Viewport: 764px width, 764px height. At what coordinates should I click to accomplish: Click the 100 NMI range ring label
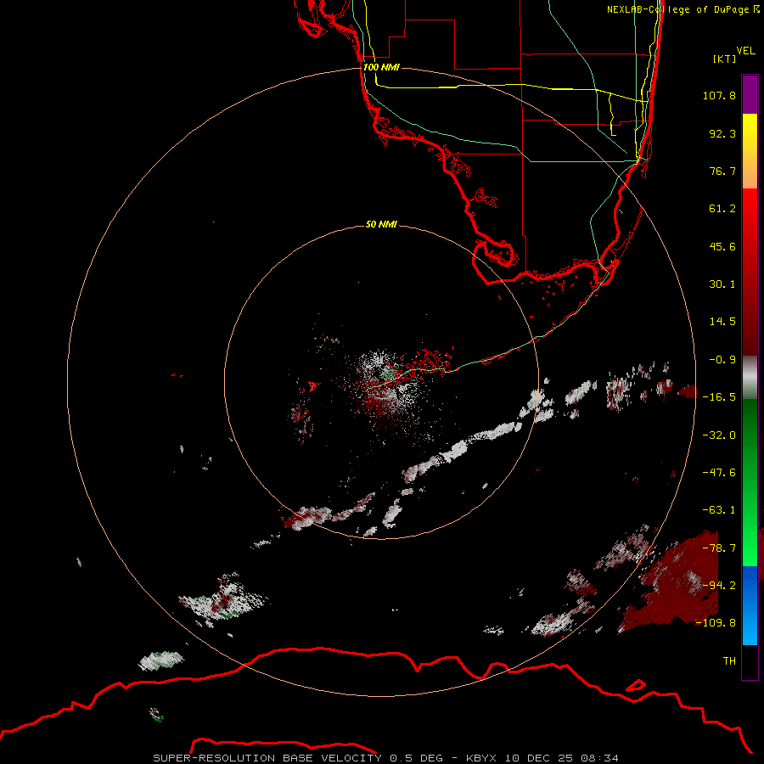pyautogui.click(x=381, y=67)
